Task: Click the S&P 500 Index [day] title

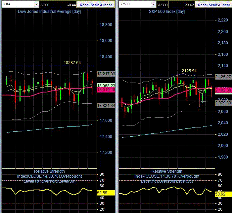Action: [x=167, y=12]
